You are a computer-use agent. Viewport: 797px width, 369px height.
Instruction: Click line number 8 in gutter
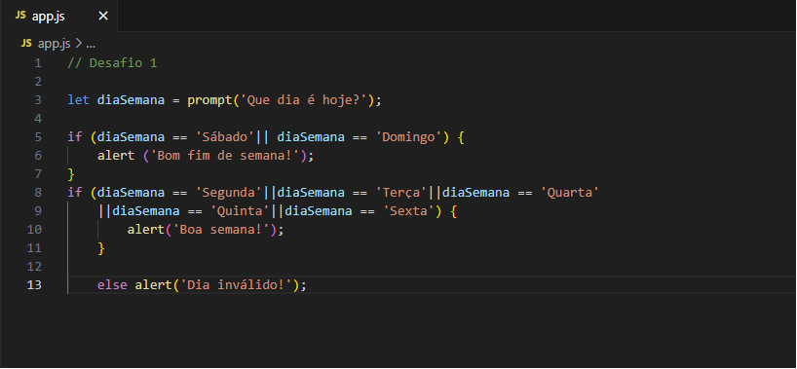(38, 193)
